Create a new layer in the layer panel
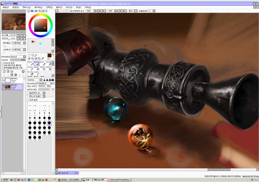Viewport: 259px width, 182px height. tap(4, 71)
